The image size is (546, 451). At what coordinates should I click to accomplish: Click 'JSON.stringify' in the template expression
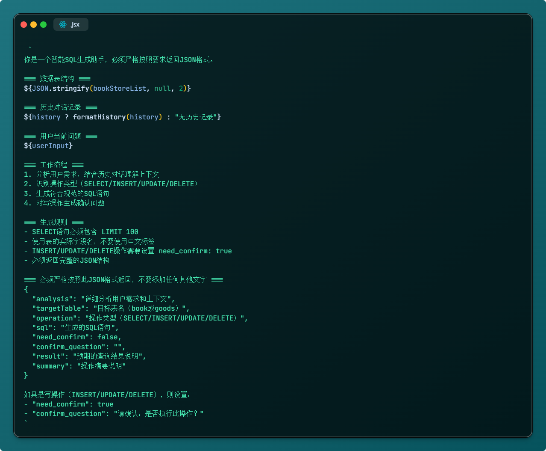[x=60, y=88]
